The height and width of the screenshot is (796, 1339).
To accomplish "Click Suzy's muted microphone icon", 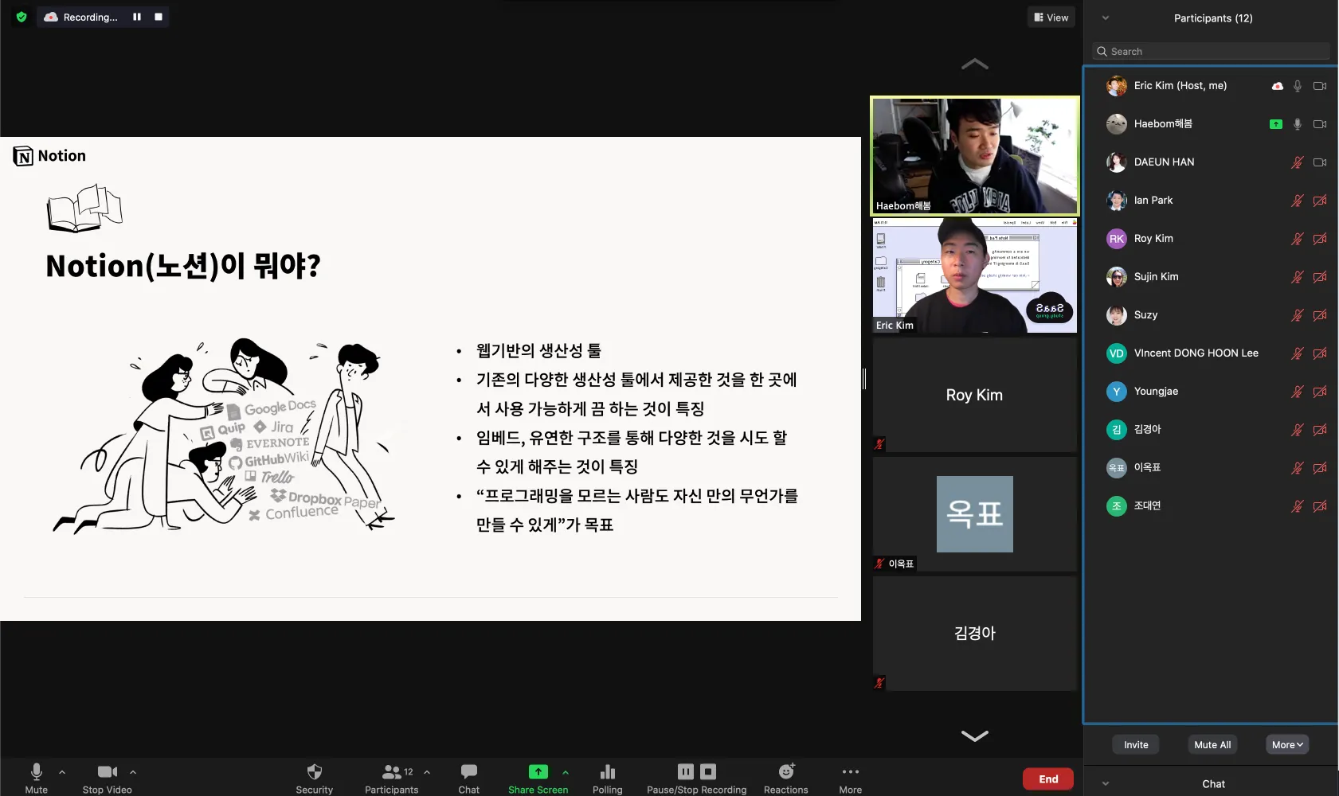I will pos(1298,315).
